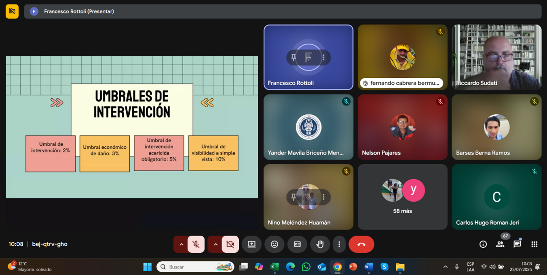This screenshot has width=547, height=275.
Task: Open the activities grid icon
Action: pos(534,244)
